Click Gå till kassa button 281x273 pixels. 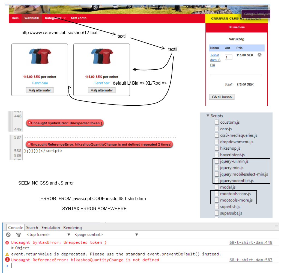222,97
